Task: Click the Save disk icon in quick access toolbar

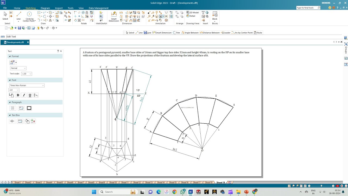Action: 19,28
